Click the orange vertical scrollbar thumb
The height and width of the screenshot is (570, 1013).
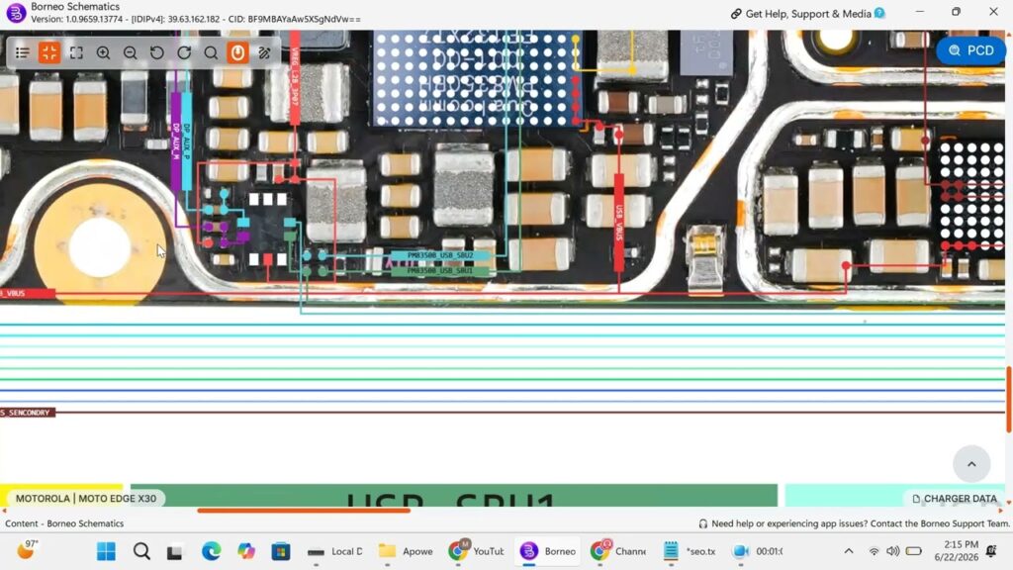pos(1009,400)
